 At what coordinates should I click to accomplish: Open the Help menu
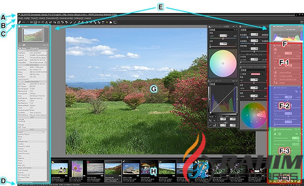click(88, 18)
